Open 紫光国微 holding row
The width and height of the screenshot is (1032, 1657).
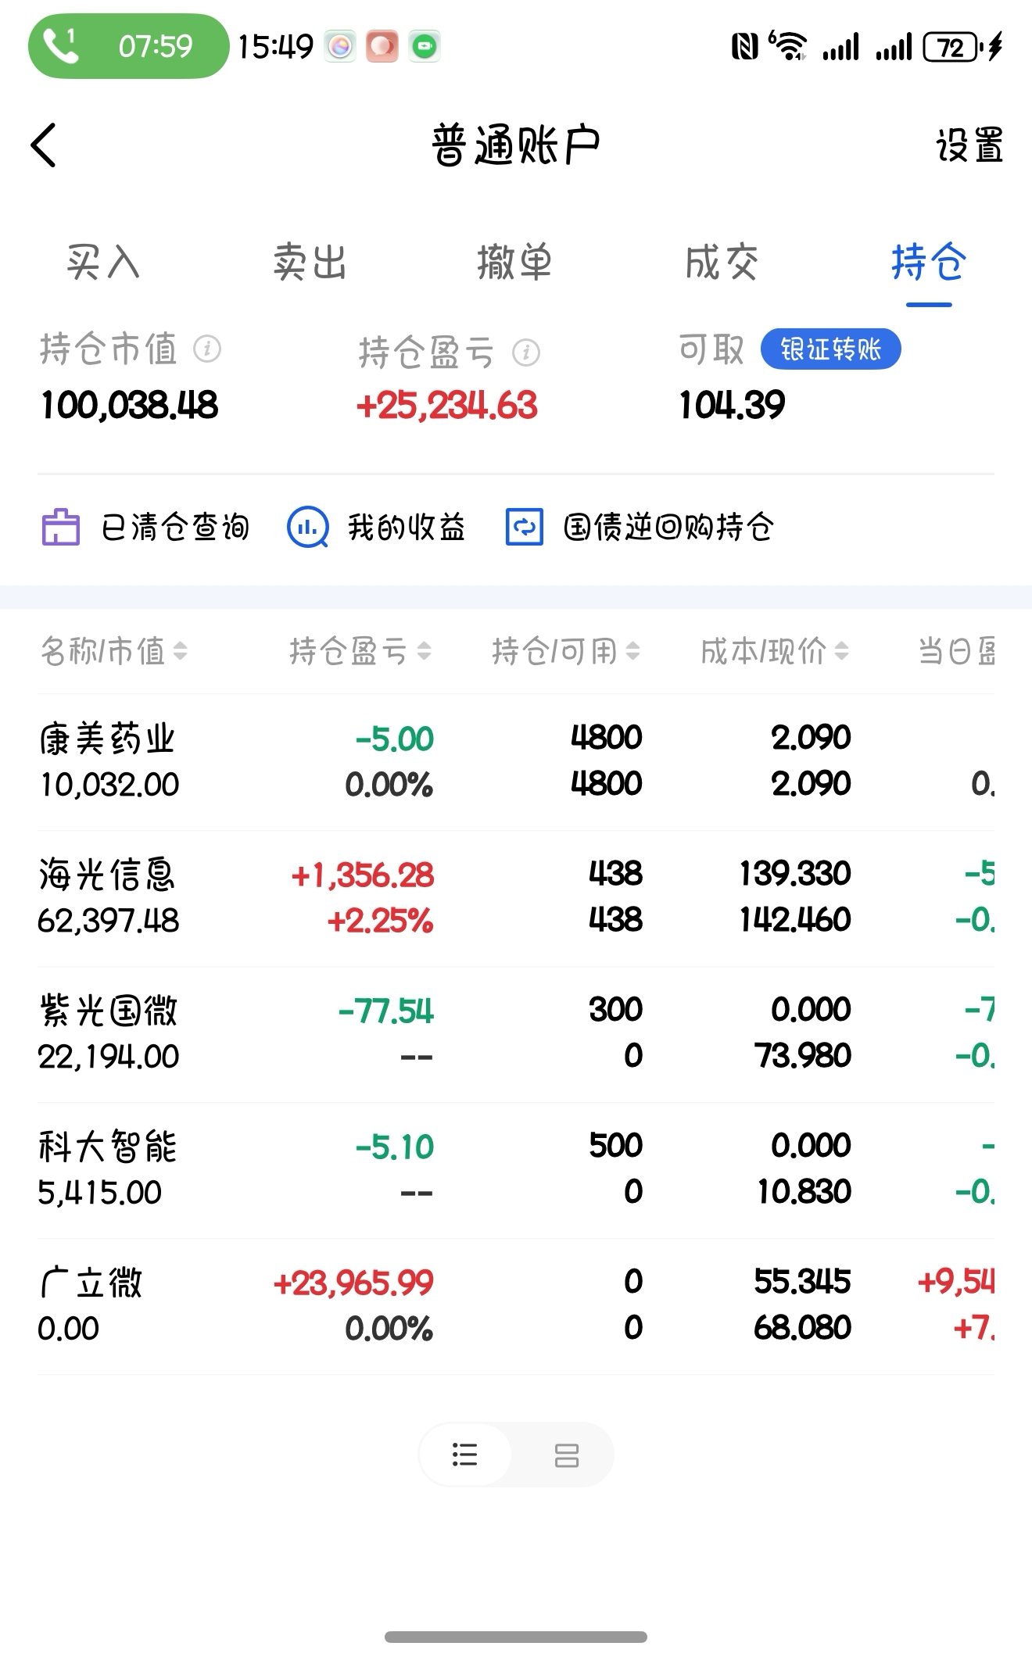516,1034
